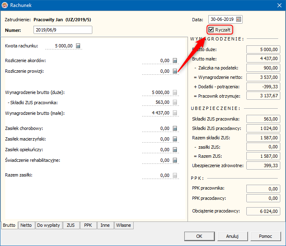
Task: Select the PPK tab
Action: [x=88, y=225]
